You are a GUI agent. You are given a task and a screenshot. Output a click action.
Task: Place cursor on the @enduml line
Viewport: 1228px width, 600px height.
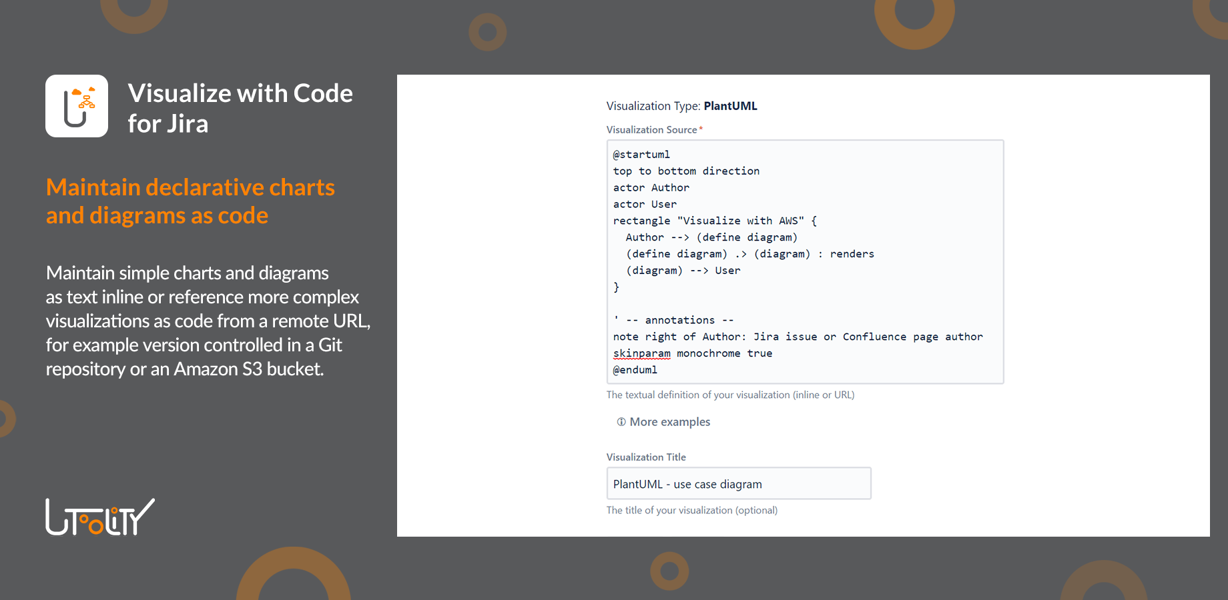point(635,370)
